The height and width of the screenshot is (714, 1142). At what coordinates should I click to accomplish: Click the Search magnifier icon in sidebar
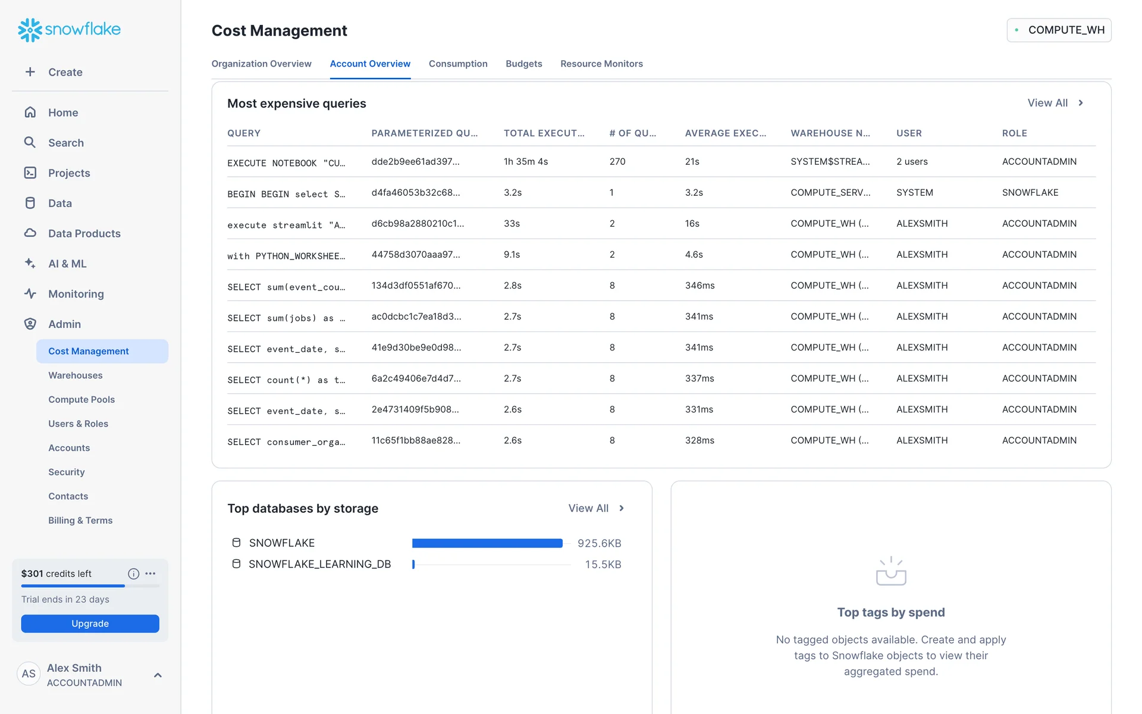pos(30,143)
